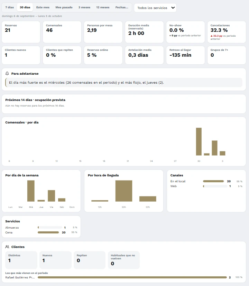Click the Cena service progress bar
This screenshot has height=286, width=249.
48,232
